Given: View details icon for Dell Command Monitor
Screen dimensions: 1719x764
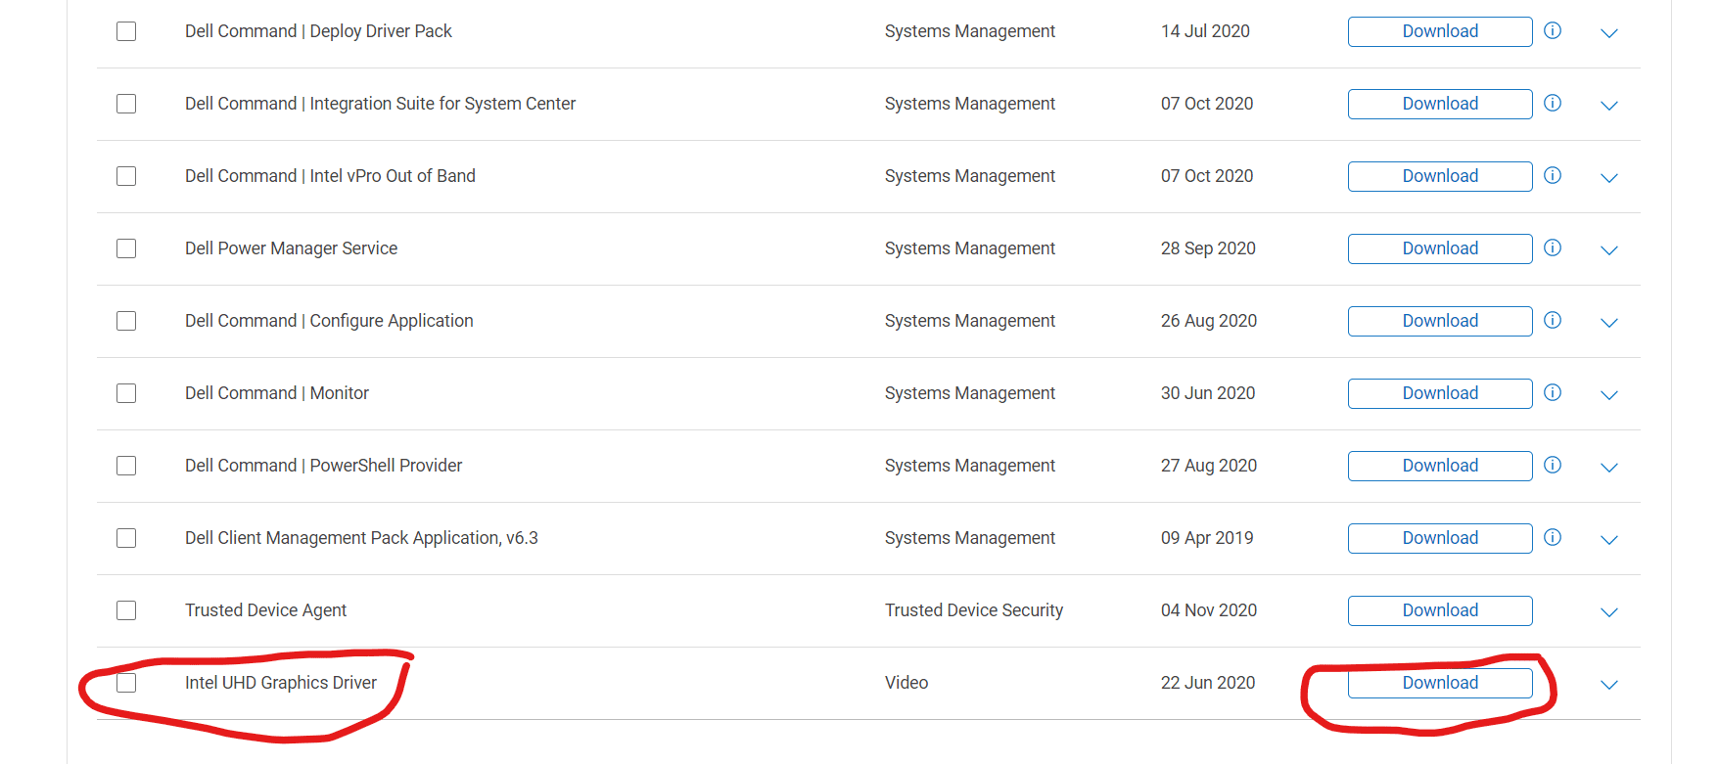Looking at the screenshot, I should [1552, 392].
